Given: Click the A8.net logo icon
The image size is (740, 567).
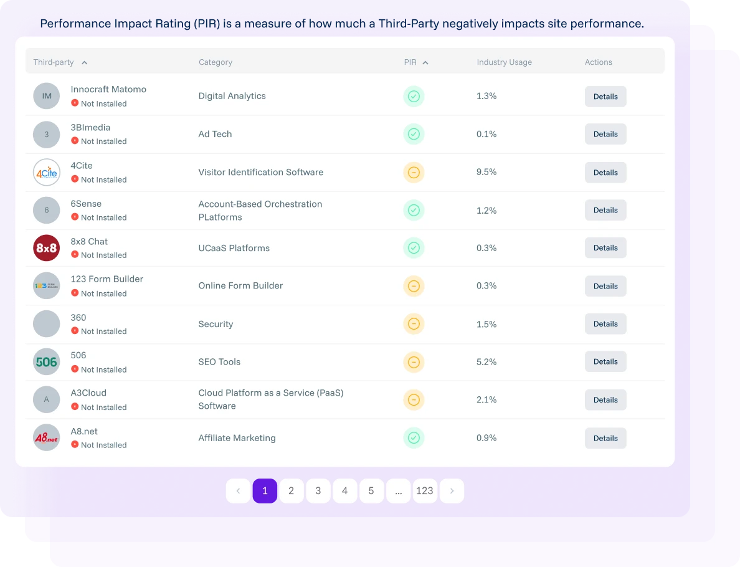Looking at the screenshot, I should 46,437.
